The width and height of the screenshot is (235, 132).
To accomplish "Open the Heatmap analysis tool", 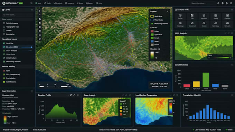I will point(180,24).
